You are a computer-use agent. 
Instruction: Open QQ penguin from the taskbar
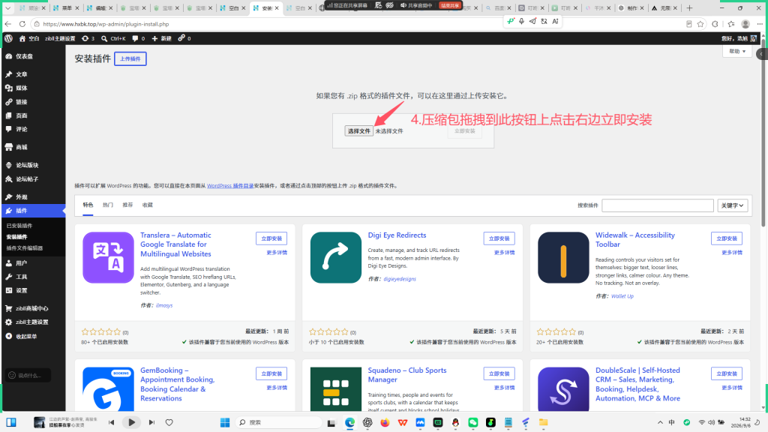(455, 422)
